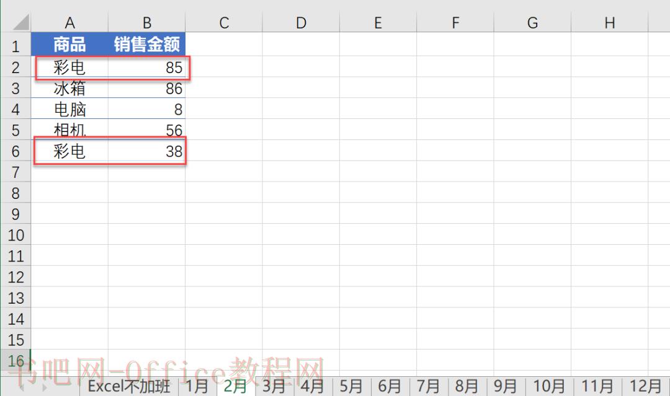
Task: Switch to the 12月 sheet tab
Action: pos(646,387)
